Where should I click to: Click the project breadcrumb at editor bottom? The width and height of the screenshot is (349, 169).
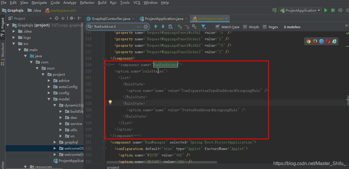(x=113, y=167)
